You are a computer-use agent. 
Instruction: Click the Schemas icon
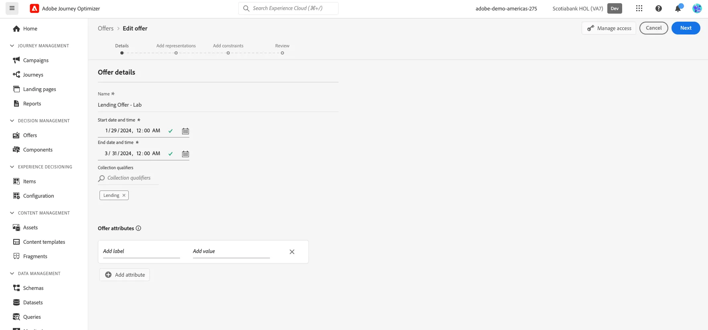16,288
